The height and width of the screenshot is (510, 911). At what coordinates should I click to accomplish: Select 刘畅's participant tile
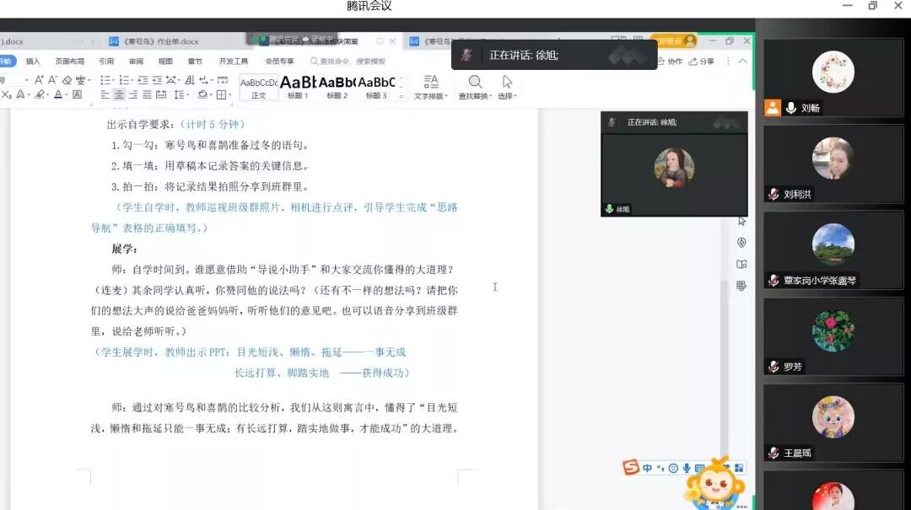point(833,78)
